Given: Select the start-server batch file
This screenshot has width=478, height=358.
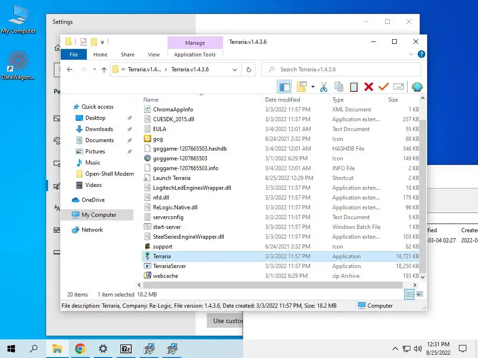Looking at the screenshot, I should click(x=167, y=227).
